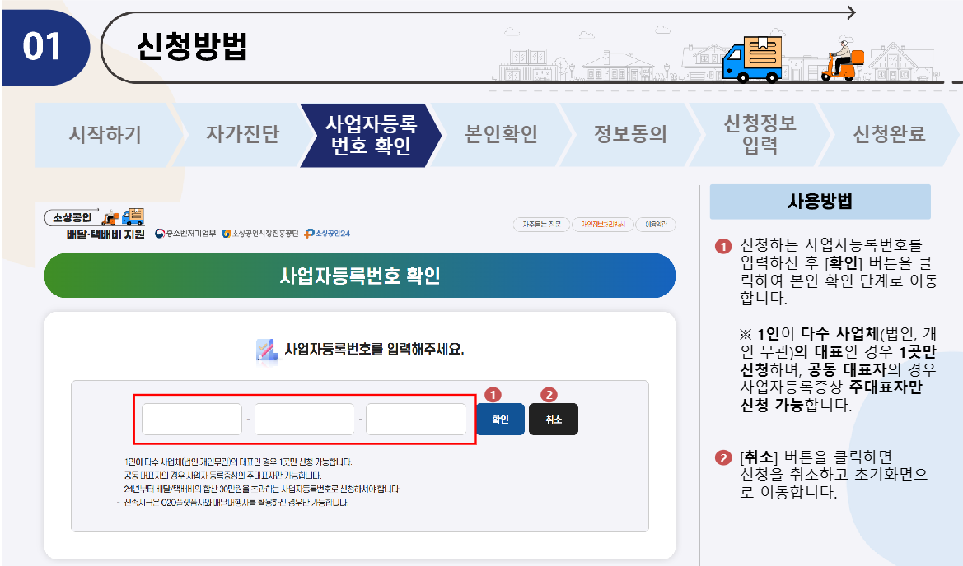The image size is (963, 566).
Task: Open the 자주묻는 질문 pill button
Action: click(x=542, y=225)
